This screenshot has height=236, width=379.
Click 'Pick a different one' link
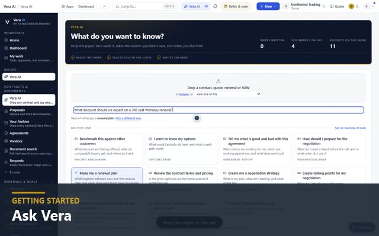[128, 118]
